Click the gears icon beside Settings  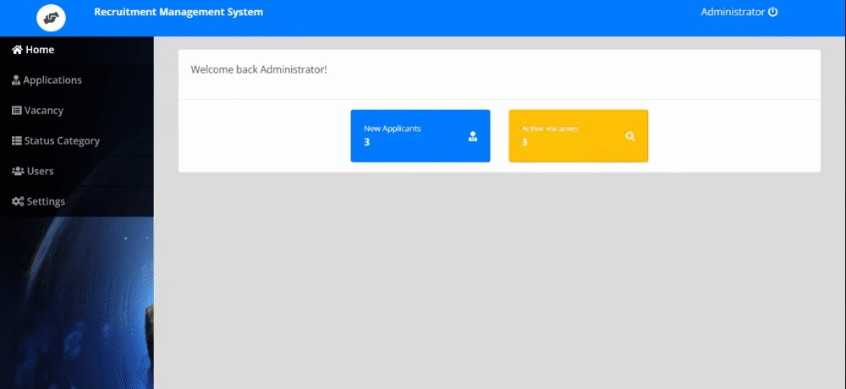tap(18, 201)
